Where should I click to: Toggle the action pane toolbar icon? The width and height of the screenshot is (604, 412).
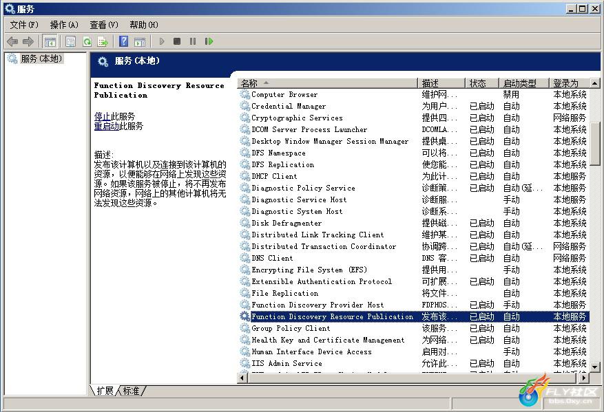[140, 41]
